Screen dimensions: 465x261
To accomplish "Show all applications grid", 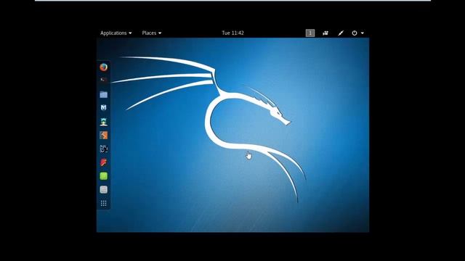I will (x=103, y=203).
